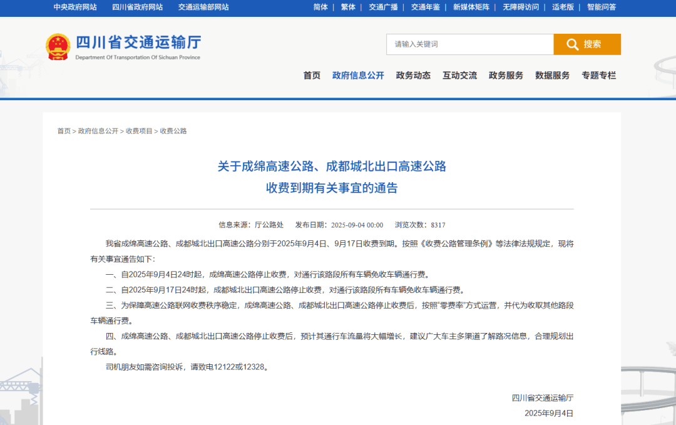Screen dimensions: 676x425
Task: Open the 政府信息公开 navigation menu
Action: 358,75
